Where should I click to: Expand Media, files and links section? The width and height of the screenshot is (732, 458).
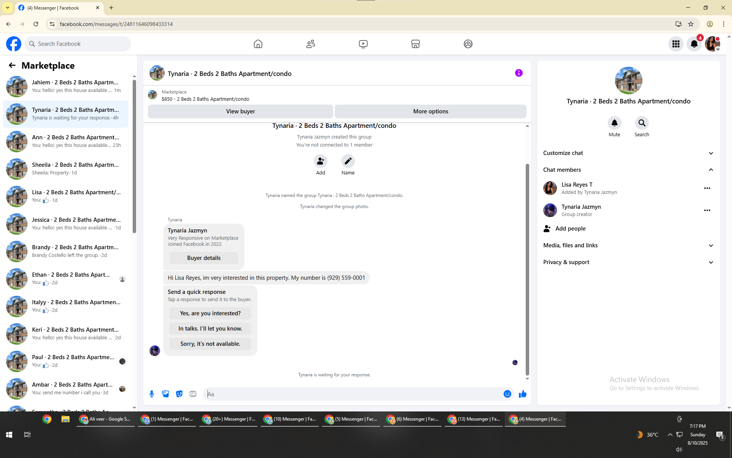[711, 245]
